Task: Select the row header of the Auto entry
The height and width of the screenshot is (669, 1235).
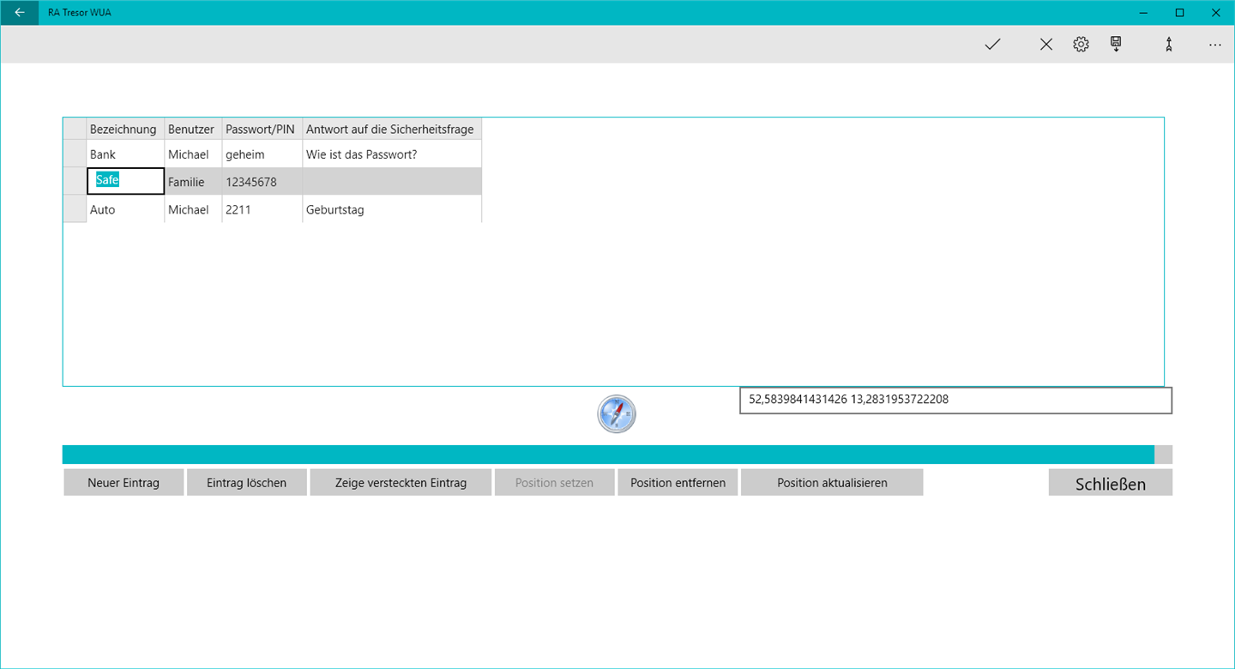Action: point(75,209)
